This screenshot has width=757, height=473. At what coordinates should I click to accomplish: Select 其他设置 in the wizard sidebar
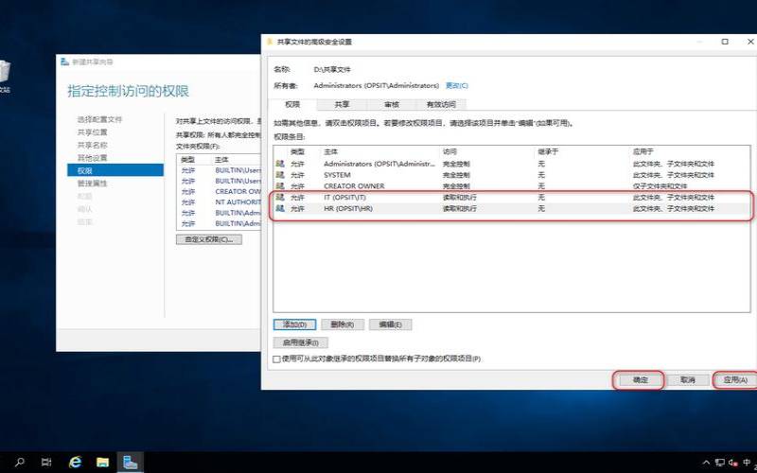92,158
